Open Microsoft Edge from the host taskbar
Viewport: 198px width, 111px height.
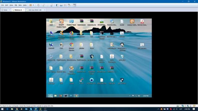pos(7,109)
